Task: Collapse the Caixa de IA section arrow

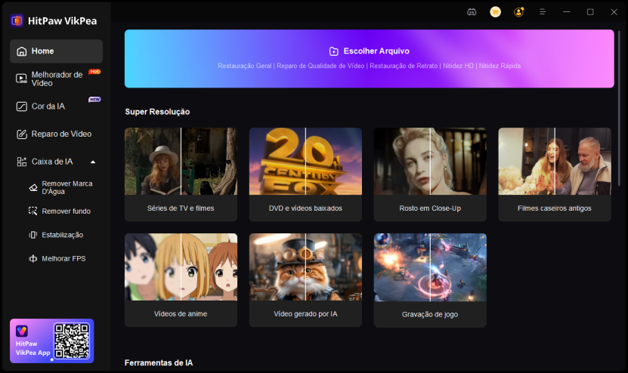Action: coord(93,162)
